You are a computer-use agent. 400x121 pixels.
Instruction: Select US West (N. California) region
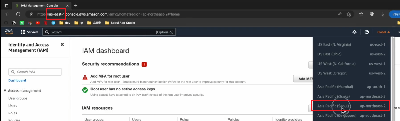click(x=351, y=64)
